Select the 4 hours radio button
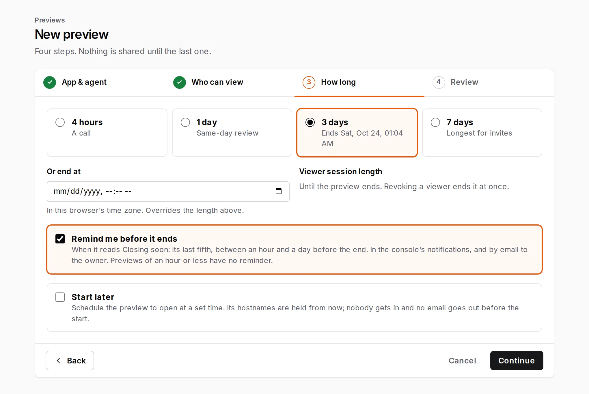Screen dimensions: 589x394 point(60,122)
